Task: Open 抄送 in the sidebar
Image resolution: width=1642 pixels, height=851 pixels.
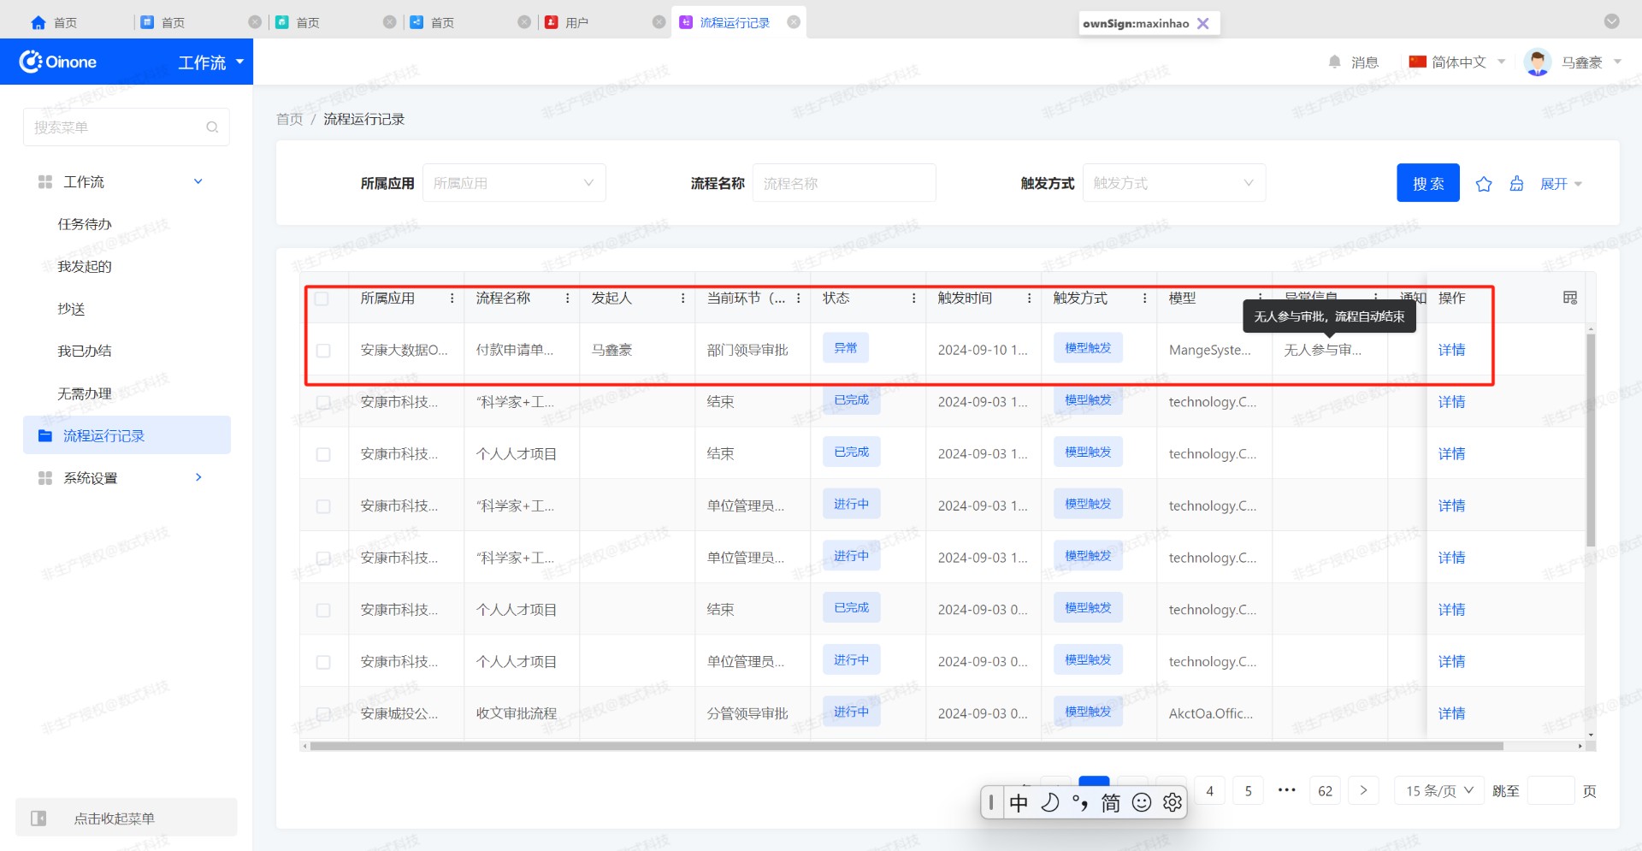Action: point(71,309)
